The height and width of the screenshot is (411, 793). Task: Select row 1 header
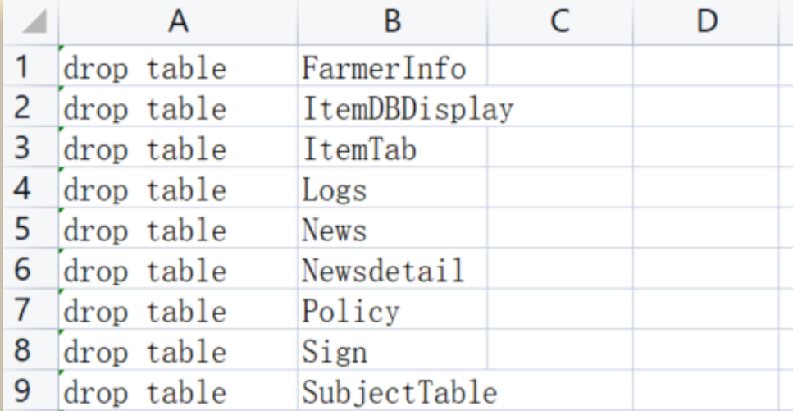click(x=28, y=68)
